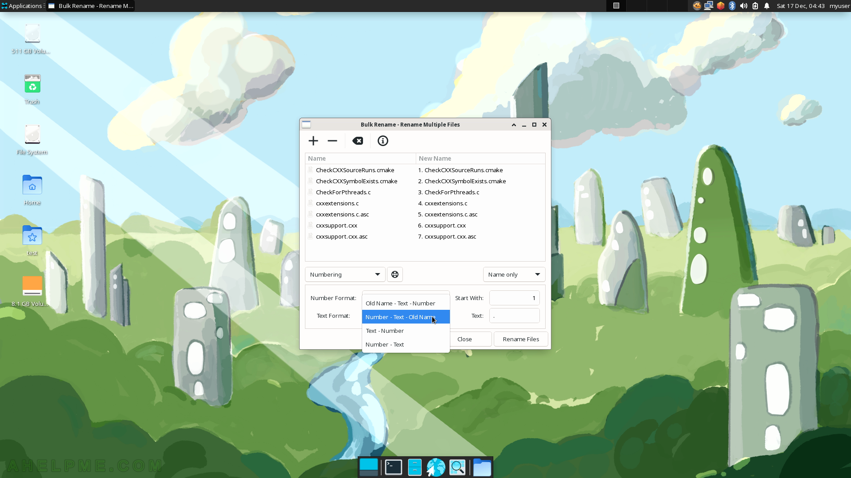Select the cxxsupport.cxx row

pos(425,225)
